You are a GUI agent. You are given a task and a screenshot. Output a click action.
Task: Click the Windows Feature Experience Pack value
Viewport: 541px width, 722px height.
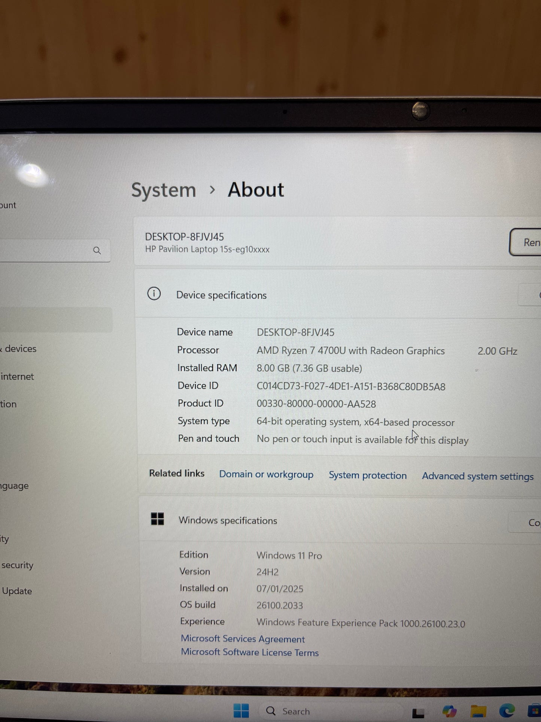tap(361, 623)
